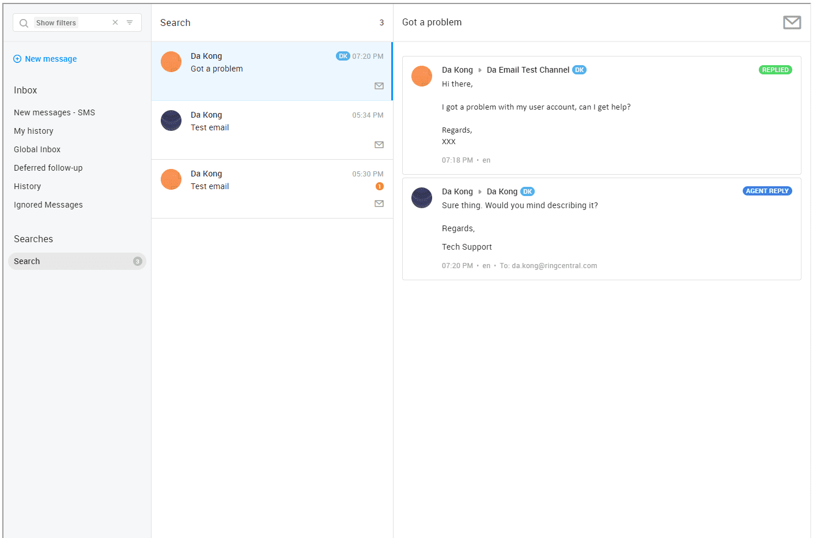Click the search magnifier icon

pyautogui.click(x=24, y=23)
